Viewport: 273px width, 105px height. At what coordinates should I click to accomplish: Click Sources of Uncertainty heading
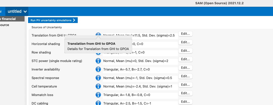[x=47, y=27]
